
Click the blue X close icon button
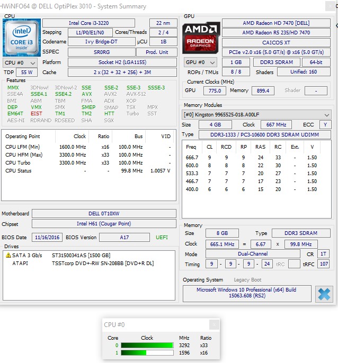(324, 294)
